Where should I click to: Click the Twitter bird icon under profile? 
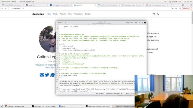click(47, 75)
